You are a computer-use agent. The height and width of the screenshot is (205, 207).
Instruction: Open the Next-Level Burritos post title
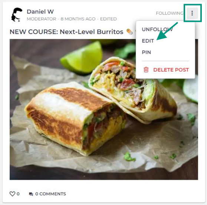pos(66,32)
